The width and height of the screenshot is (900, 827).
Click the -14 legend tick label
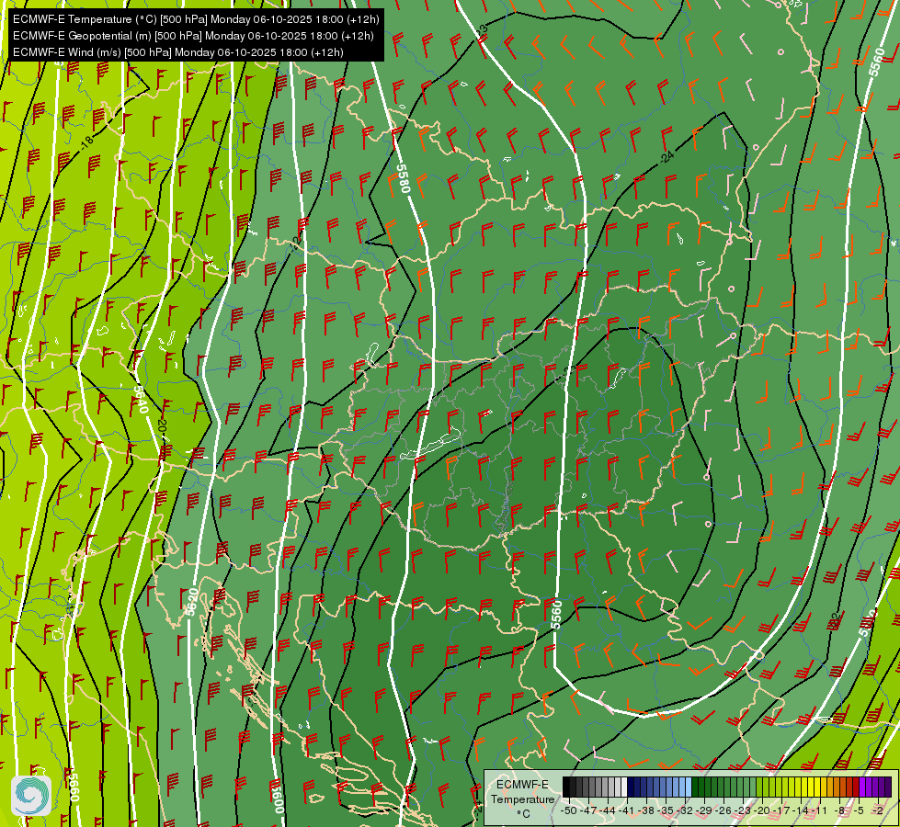pos(801,810)
